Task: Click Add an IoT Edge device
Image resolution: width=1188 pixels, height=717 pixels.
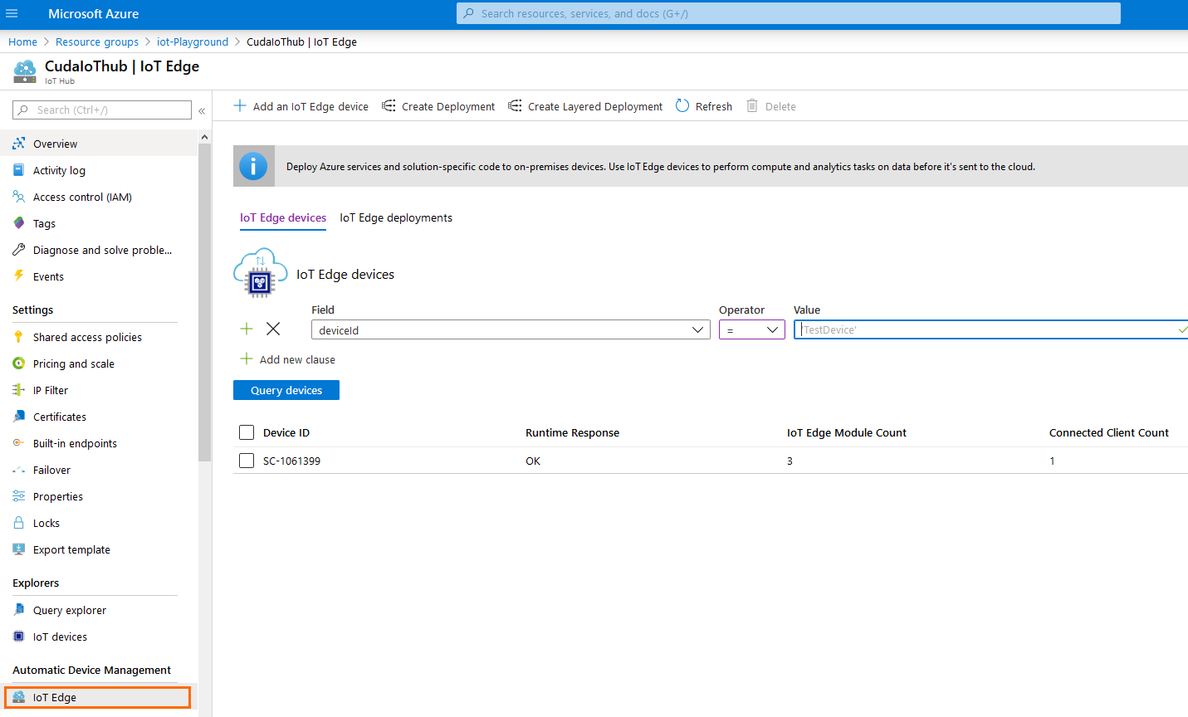Action: [301, 106]
